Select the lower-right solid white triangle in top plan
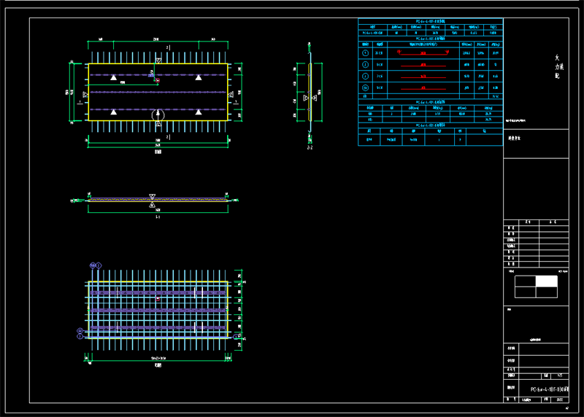 click(x=199, y=112)
